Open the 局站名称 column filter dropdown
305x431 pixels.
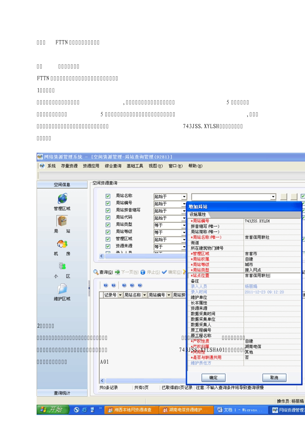point(145,295)
